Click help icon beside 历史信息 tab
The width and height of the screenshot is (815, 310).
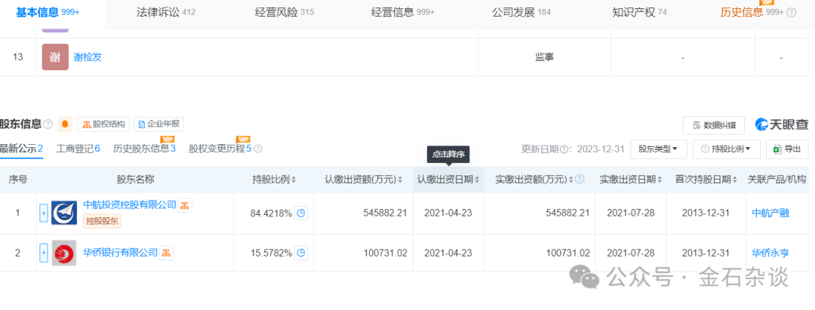click(x=792, y=13)
